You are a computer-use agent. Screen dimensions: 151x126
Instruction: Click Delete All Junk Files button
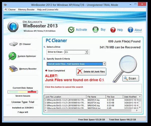point(91,72)
